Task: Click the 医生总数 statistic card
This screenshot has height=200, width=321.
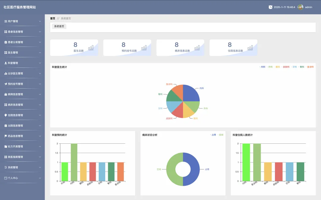Action: pos(74,47)
